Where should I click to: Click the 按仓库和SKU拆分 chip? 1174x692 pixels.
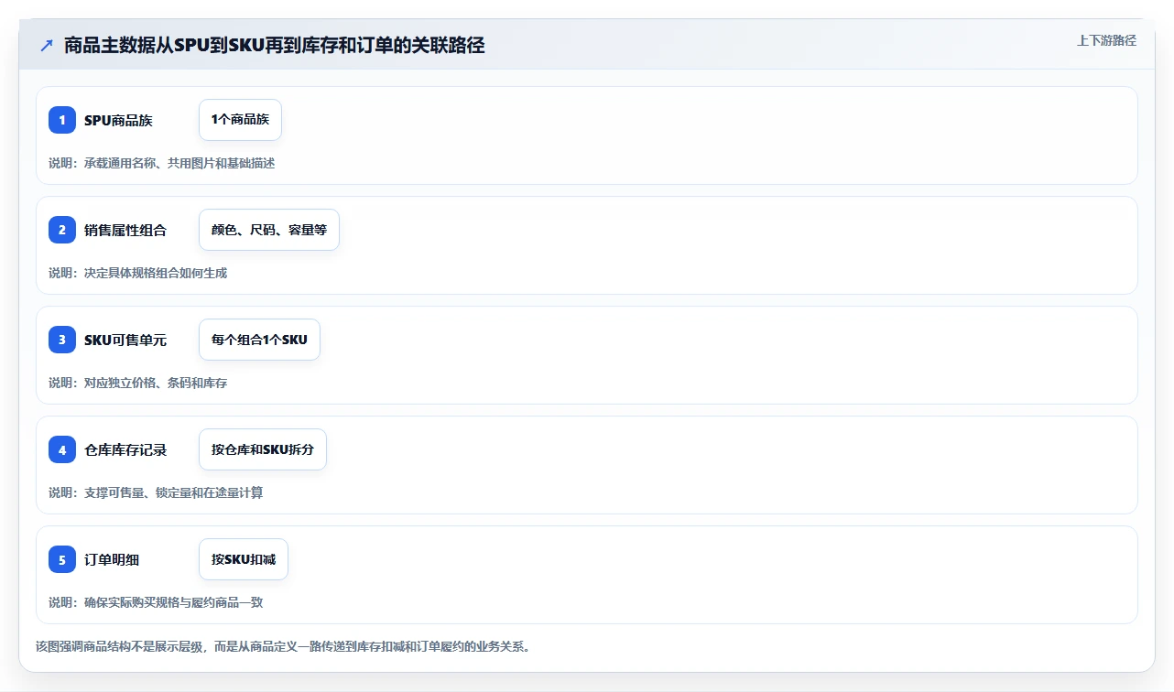(x=263, y=449)
